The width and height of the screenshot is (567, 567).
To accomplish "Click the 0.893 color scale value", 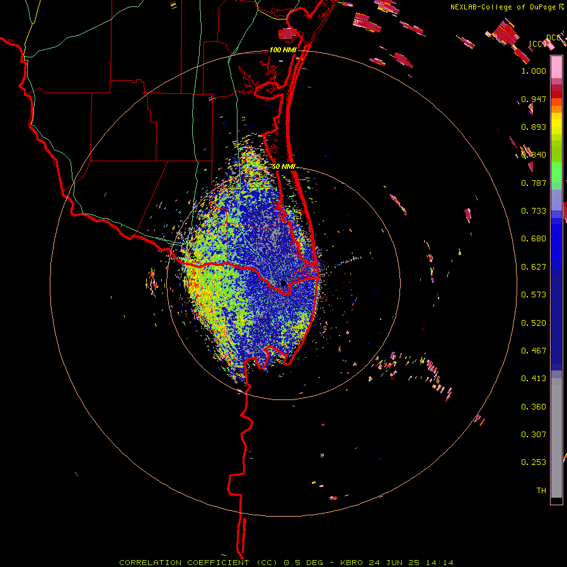I will tap(534, 127).
